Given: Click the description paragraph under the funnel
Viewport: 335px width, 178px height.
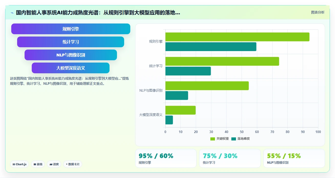Looking at the screenshot, I should click(x=69, y=81).
